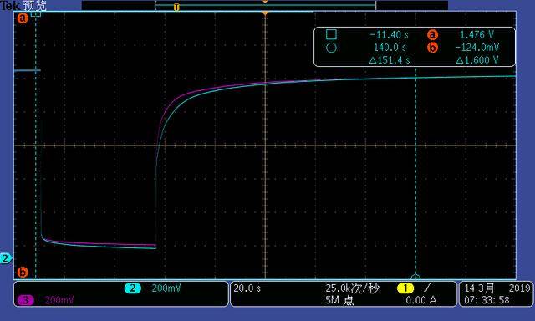Image resolution: width=535 pixels, height=321 pixels.
Task: Click the yellow 'U' marker in overview bar
Action: [x=176, y=8]
